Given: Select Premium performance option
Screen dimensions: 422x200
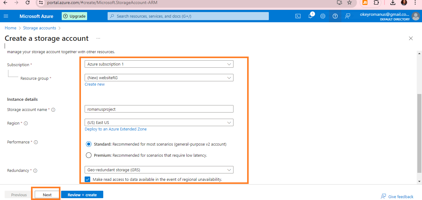Looking at the screenshot, I should 89,155.
